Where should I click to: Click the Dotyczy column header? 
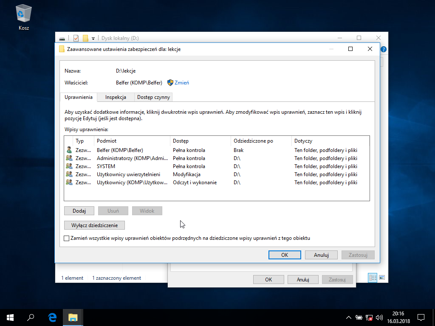click(x=330, y=141)
